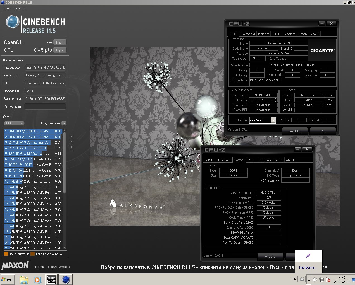Click the Информация input field
This screenshot has height=285, width=355.
pyautogui.click(x=45, y=107)
